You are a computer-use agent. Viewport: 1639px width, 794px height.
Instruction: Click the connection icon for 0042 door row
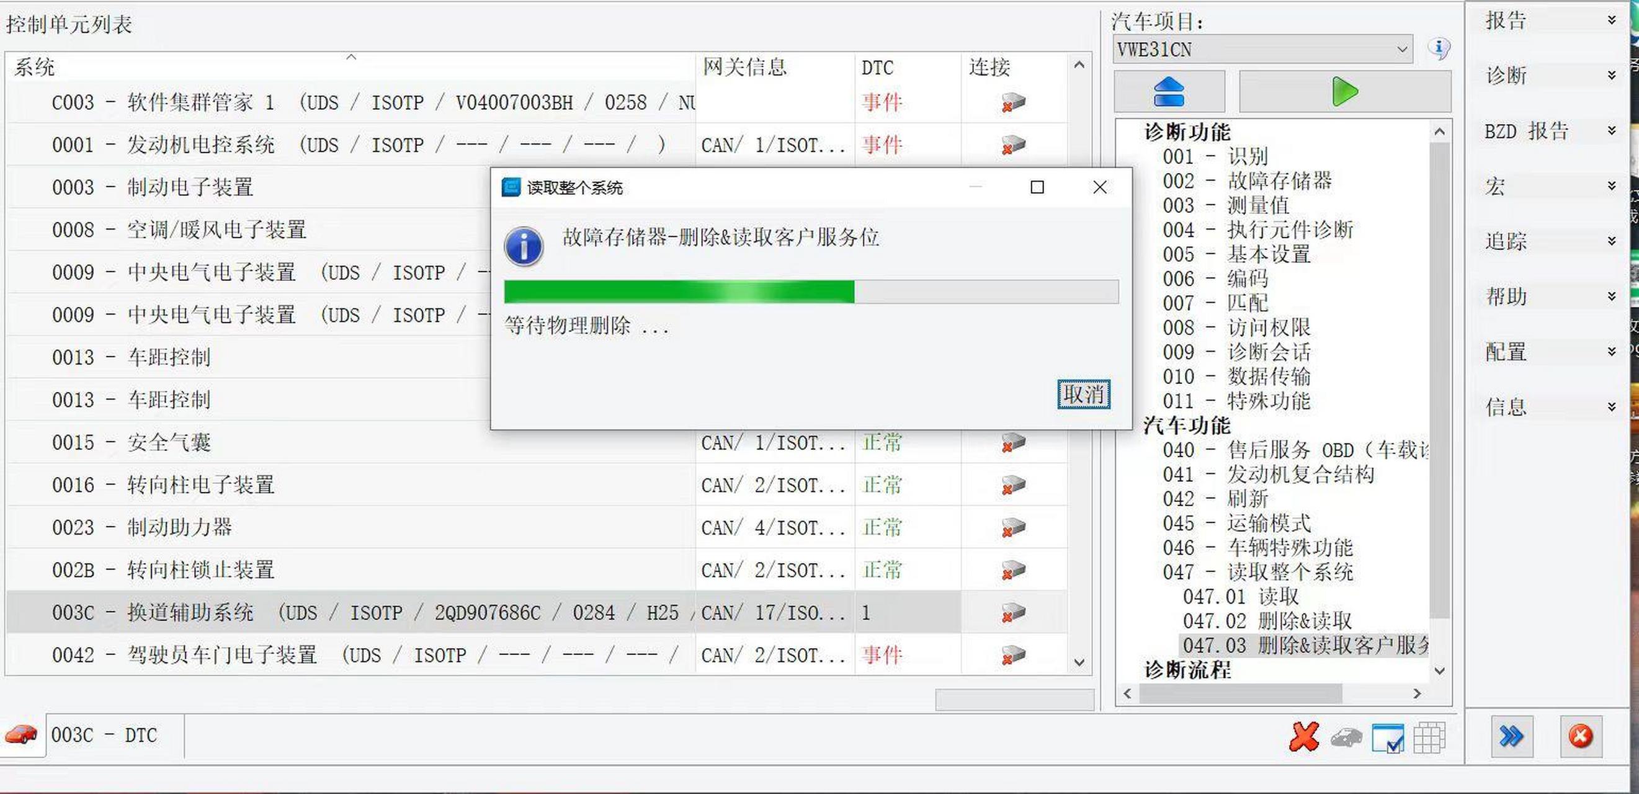[1014, 655]
